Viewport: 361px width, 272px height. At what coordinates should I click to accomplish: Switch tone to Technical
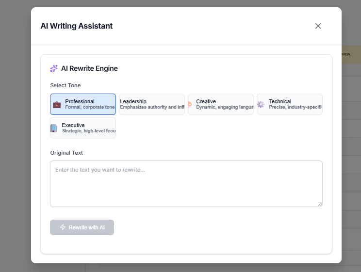[289, 104]
